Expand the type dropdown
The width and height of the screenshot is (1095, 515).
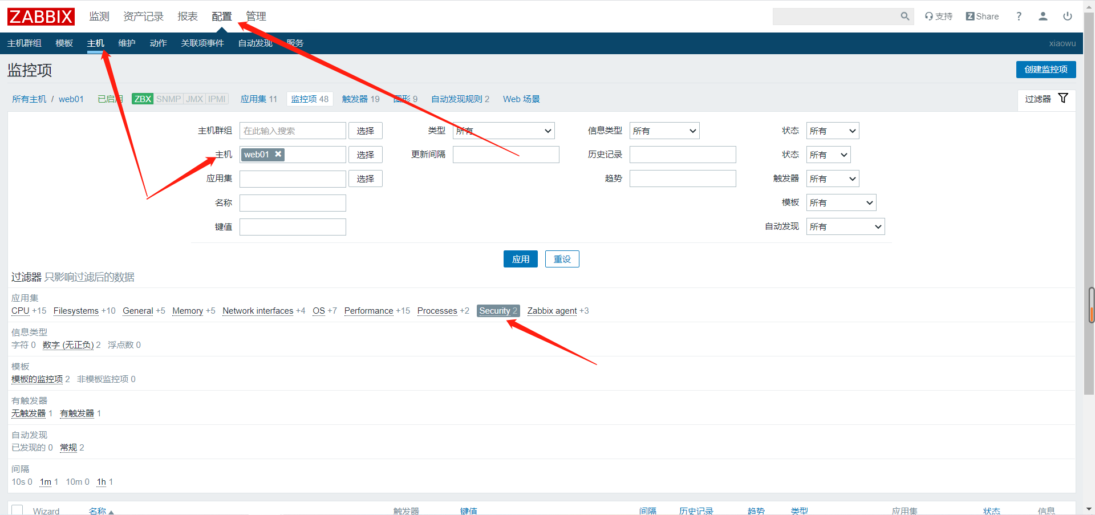pos(504,131)
